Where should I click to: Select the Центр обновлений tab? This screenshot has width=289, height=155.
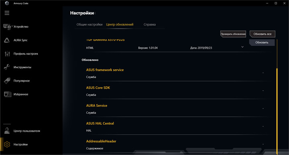[120, 24]
